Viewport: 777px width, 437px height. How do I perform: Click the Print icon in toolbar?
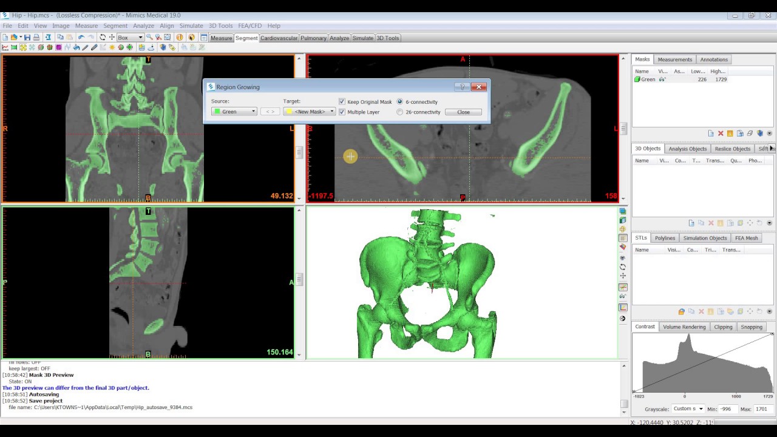[x=36, y=38]
